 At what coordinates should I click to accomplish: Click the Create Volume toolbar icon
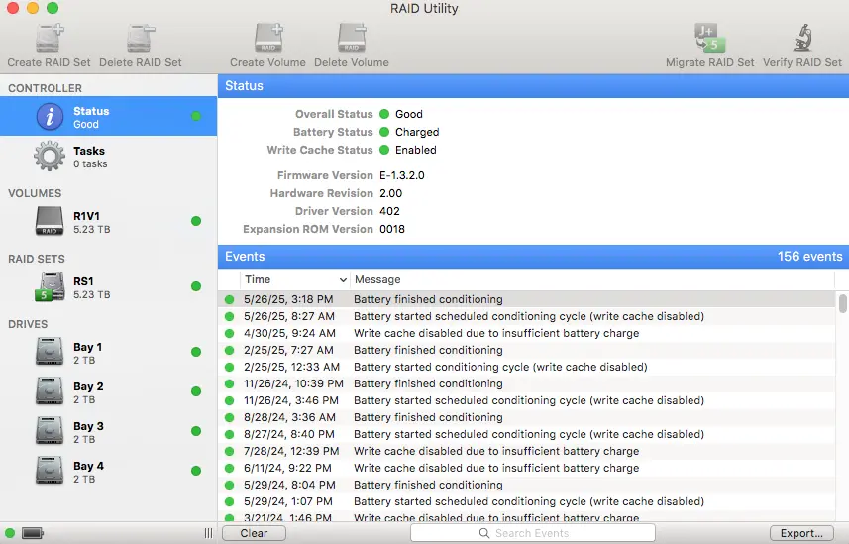[267, 39]
